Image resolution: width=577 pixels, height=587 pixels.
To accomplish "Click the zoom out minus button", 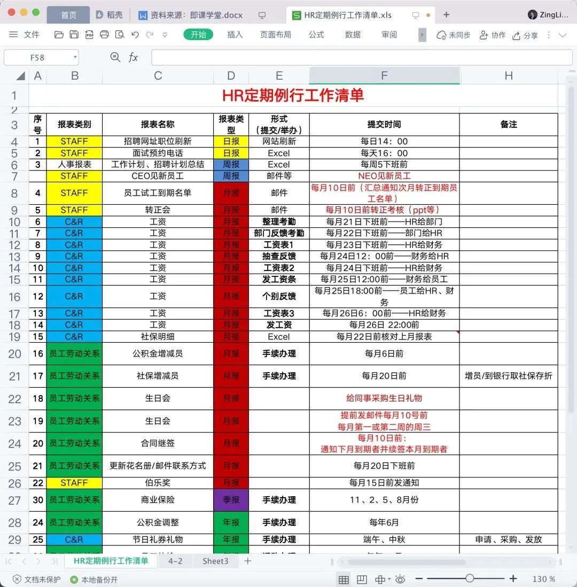I will (x=419, y=579).
